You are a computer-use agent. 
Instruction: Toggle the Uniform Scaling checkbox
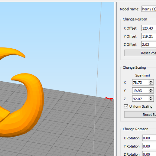click(x=126, y=106)
